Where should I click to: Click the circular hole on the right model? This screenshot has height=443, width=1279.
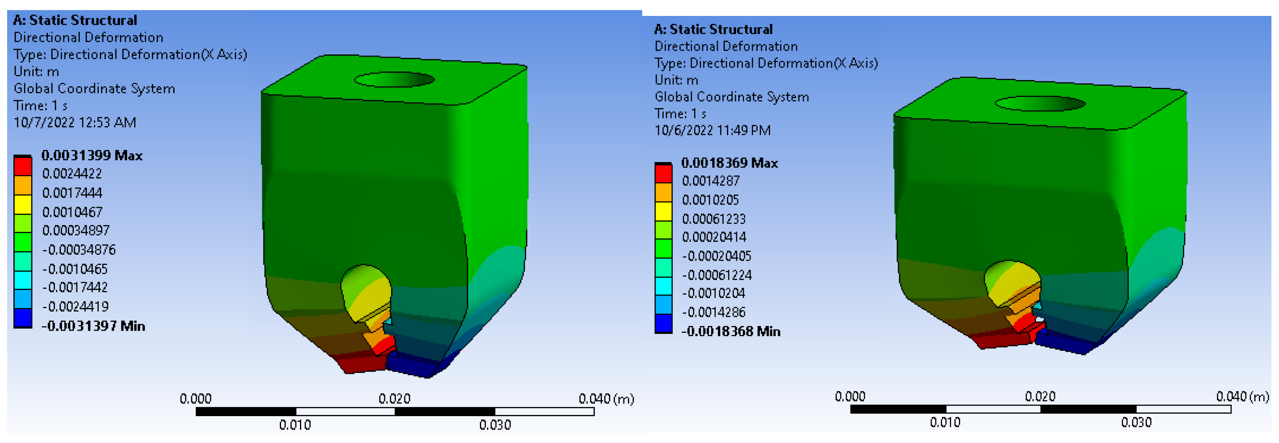[1039, 104]
